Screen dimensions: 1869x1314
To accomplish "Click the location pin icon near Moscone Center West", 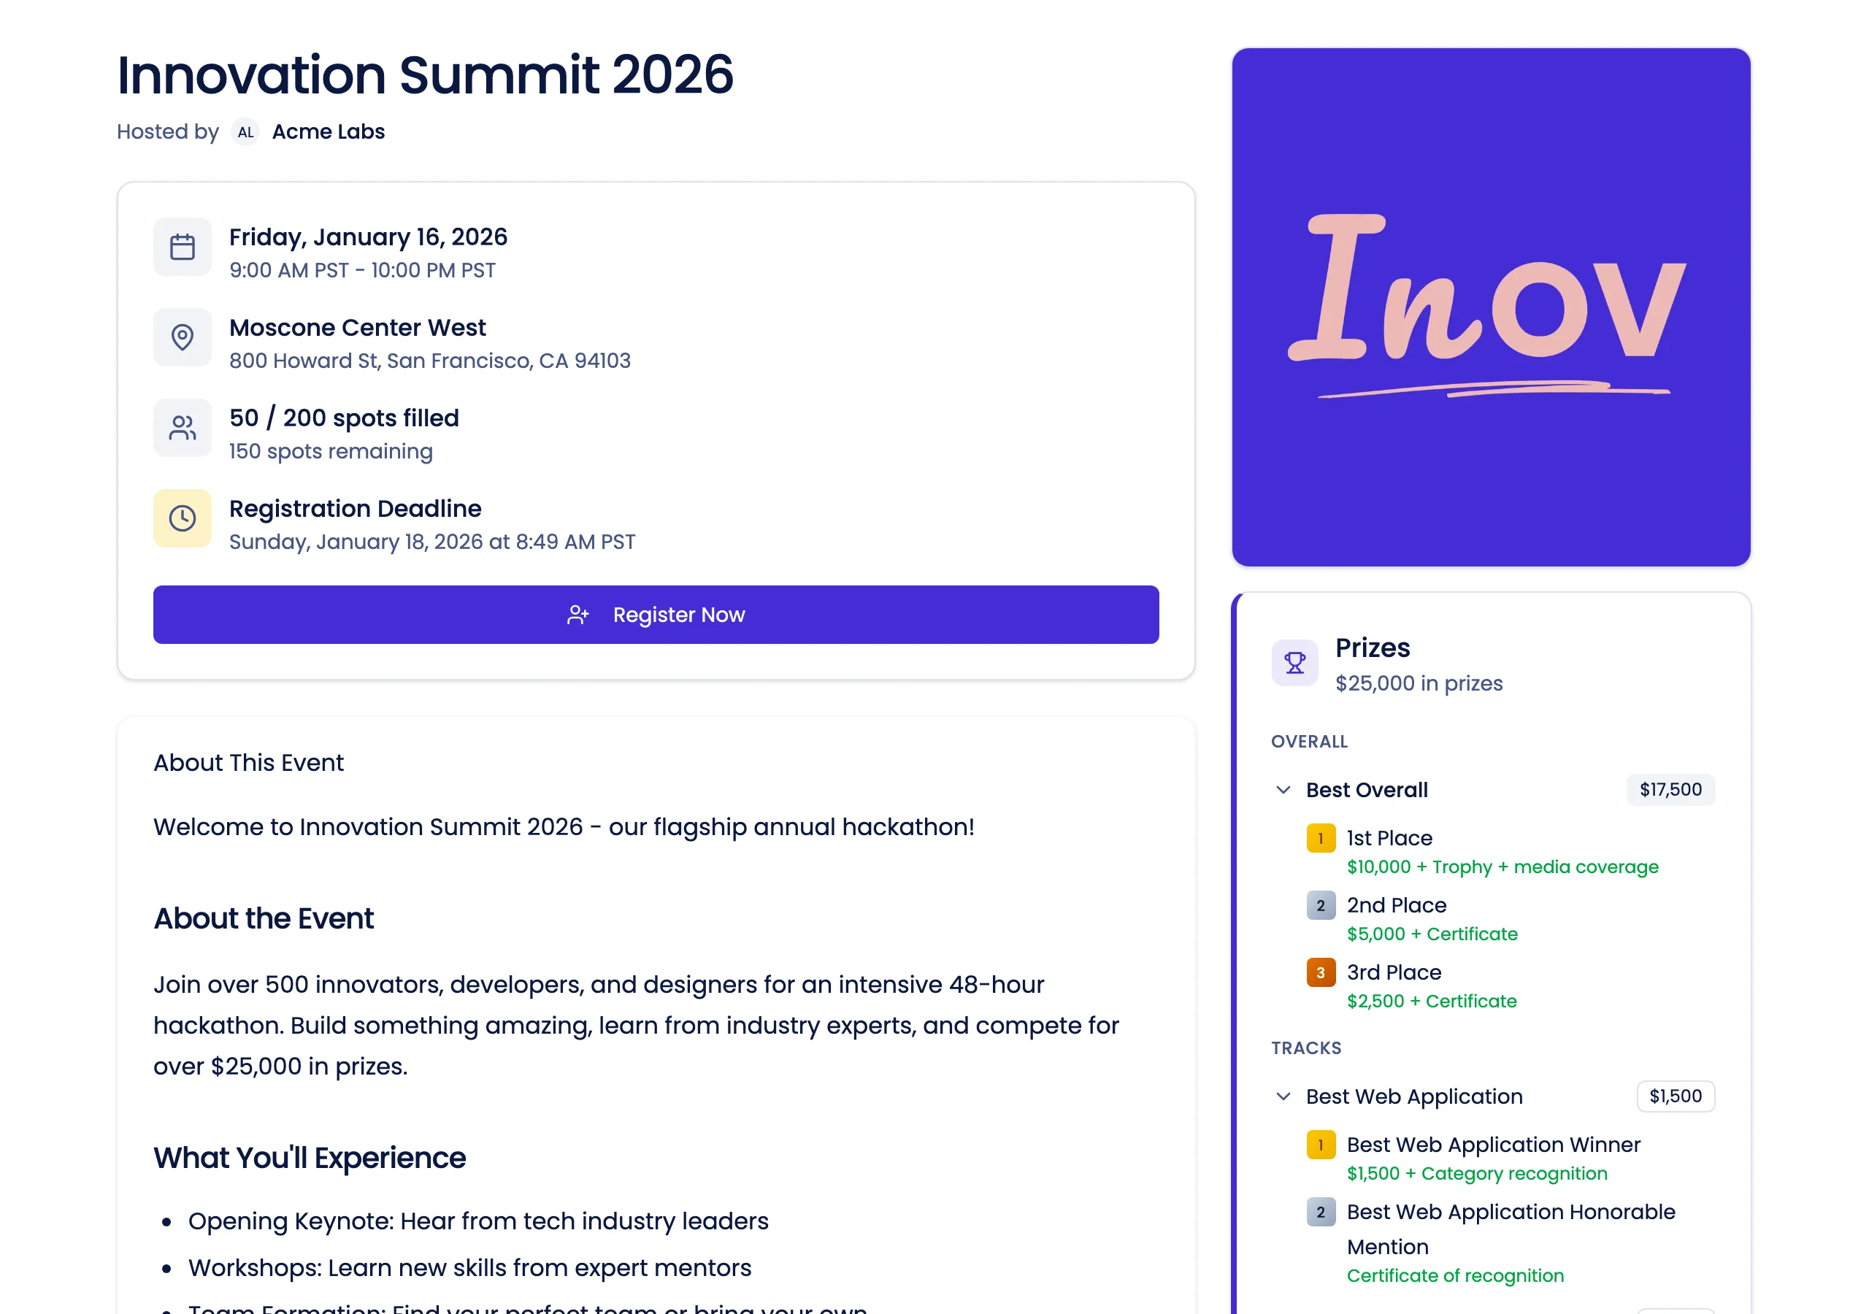I will 183,337.
